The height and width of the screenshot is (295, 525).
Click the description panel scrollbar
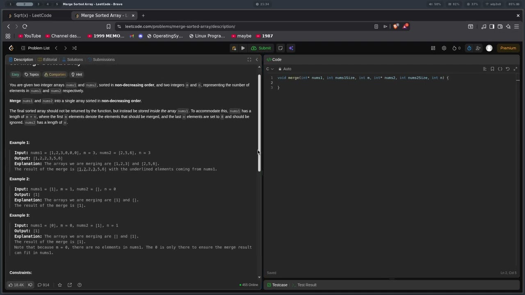pos(259,123)
